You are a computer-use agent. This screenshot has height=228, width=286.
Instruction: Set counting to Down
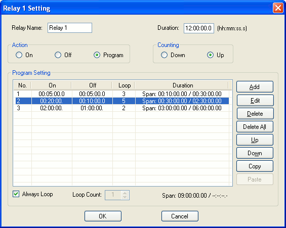[x=164, y=55]
